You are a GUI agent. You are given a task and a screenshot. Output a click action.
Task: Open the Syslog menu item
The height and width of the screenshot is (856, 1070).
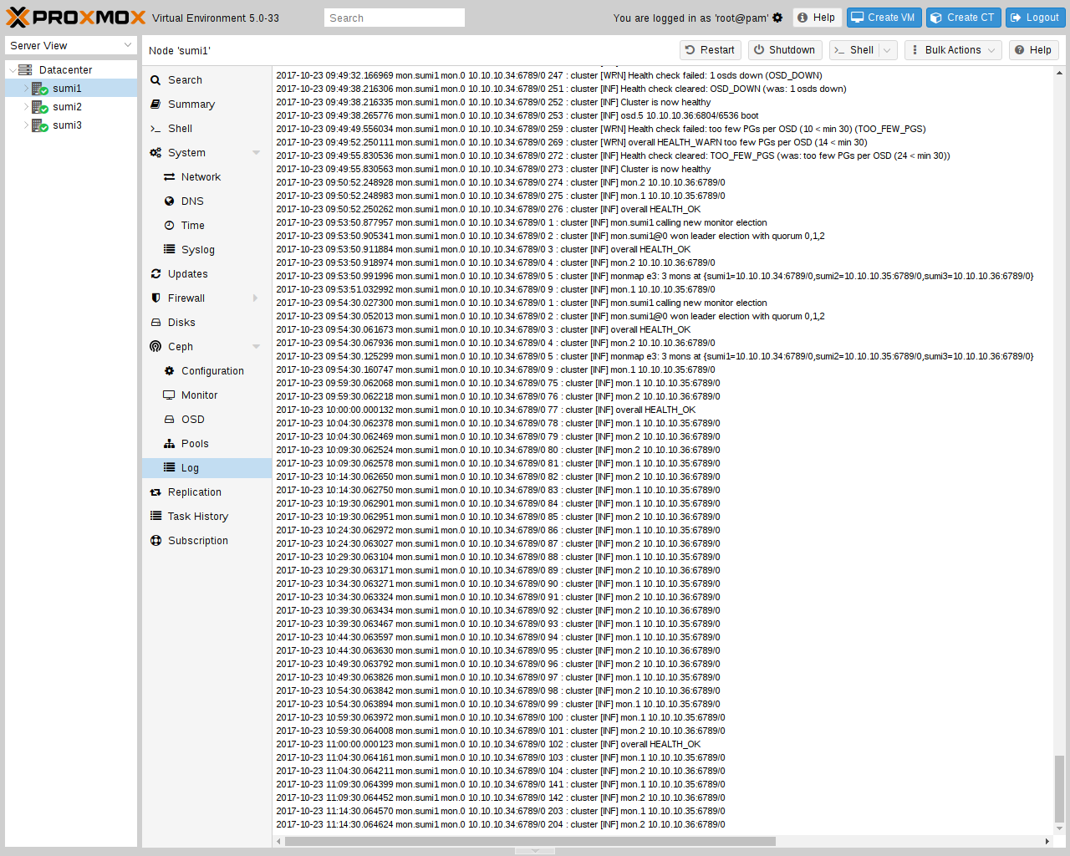[198, 250]
